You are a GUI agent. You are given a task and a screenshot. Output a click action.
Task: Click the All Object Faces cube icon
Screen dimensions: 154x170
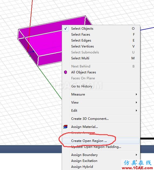tap(66, 72)
